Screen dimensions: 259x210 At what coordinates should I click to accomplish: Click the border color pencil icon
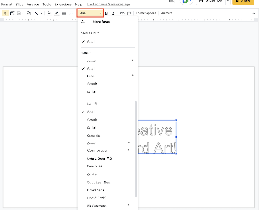[57, 13]
